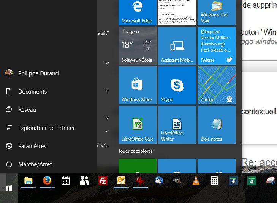Open the Windows Store tile

(x=138, y=85)
